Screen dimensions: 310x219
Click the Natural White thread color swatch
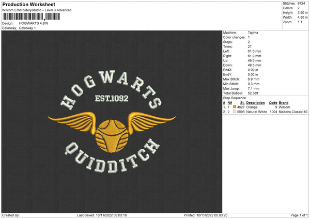[235, 112]
